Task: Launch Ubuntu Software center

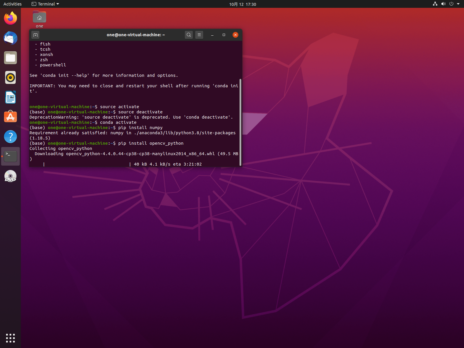Action: pyautogui.click(x=10, y=117)
